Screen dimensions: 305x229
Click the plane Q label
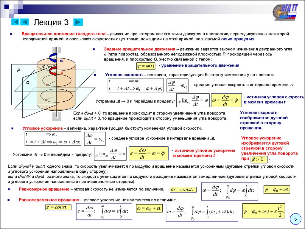(x=28, y=83)
